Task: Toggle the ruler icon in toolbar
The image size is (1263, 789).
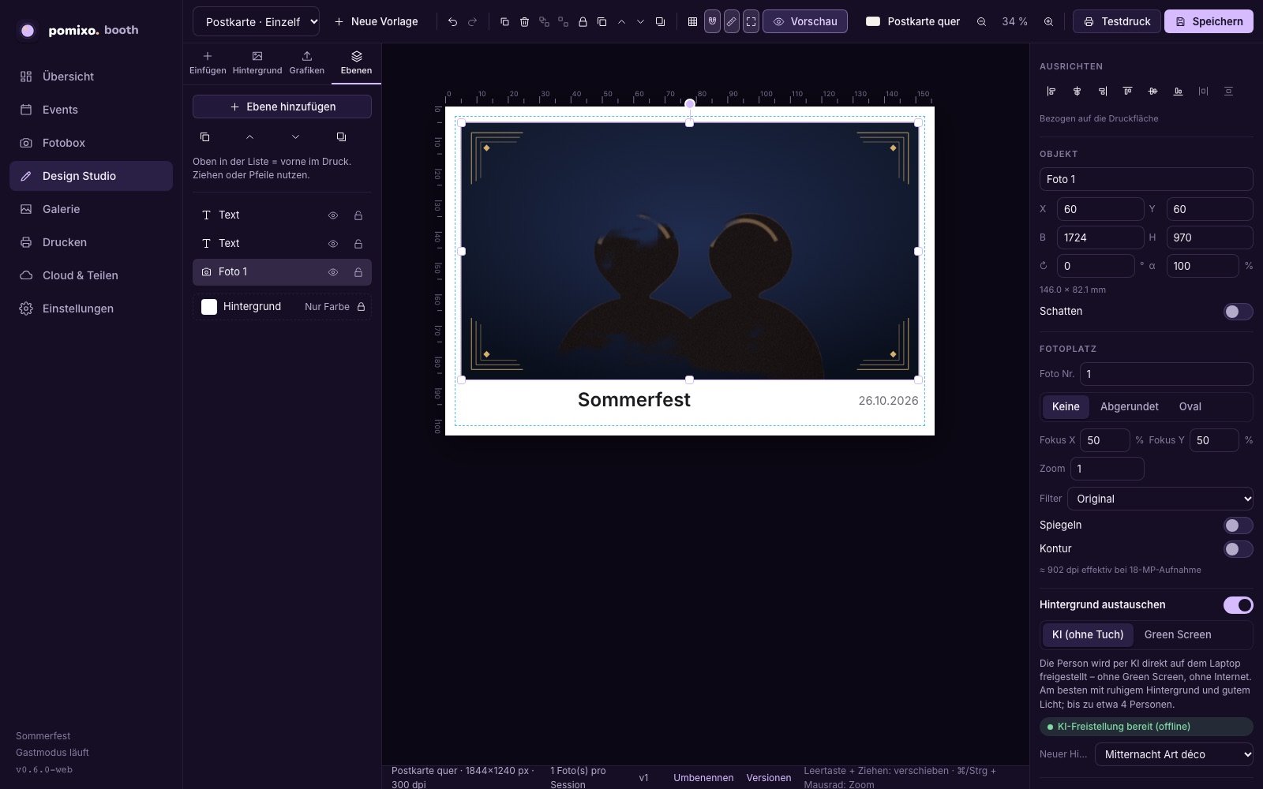Action: [732, 21]
